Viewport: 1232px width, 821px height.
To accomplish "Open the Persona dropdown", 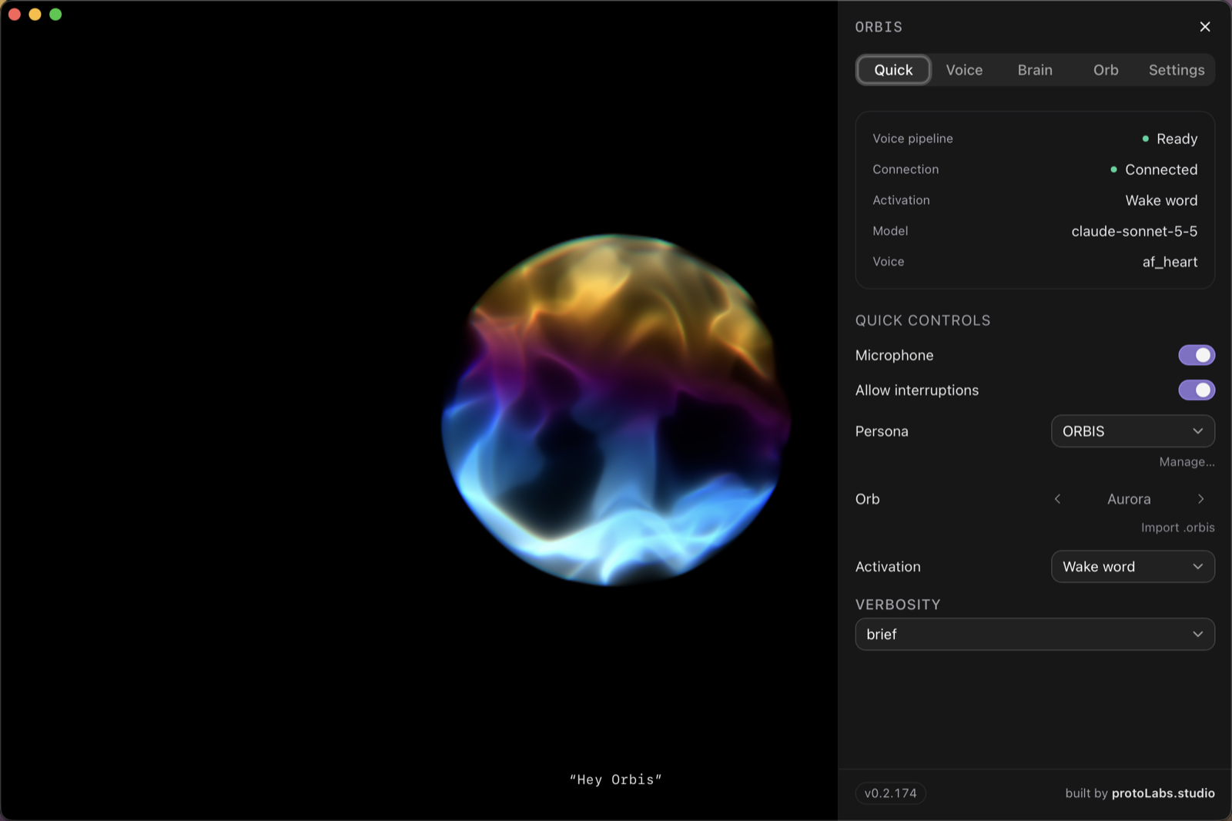I will pyautogui.click(x=1133, y=431).
